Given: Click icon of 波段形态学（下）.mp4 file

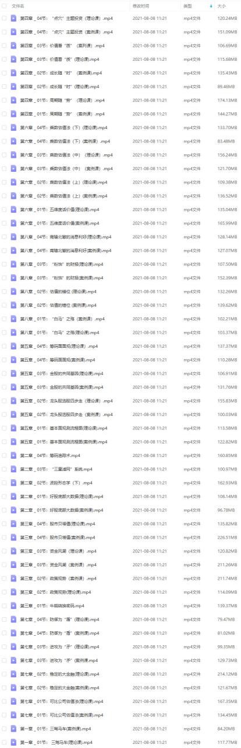Looking at the screenshot, I should point(13,483).
